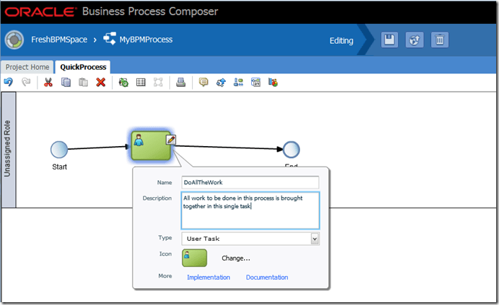Image resolution: width=499 pixels, height=305 pixels.
Task: Delete selection with the red X icon
Action: click(x=101, y=83)
